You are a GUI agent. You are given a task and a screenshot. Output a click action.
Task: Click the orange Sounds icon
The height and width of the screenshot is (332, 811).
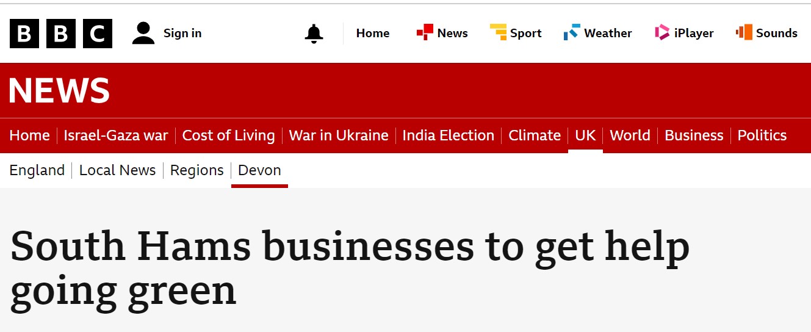pyautogui.click(x=744, y=32)
